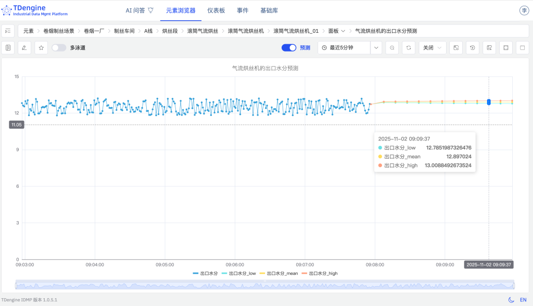Viewport: 533px width, 306px height.
Task: Click the star favorite icon
Action: (x=41, y=47)
